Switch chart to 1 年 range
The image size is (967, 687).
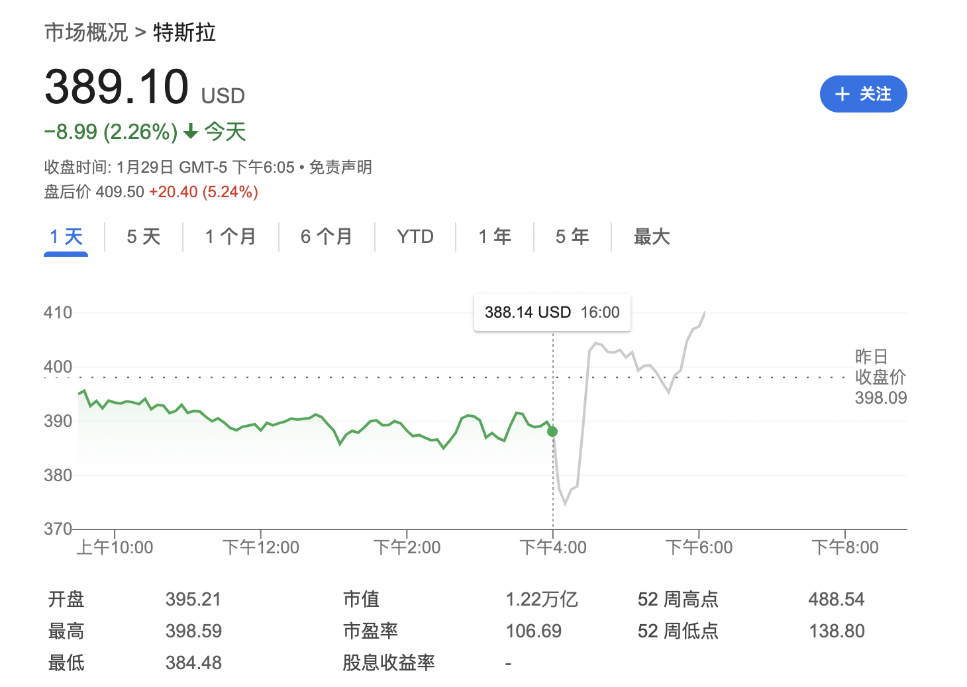(495, 236)
